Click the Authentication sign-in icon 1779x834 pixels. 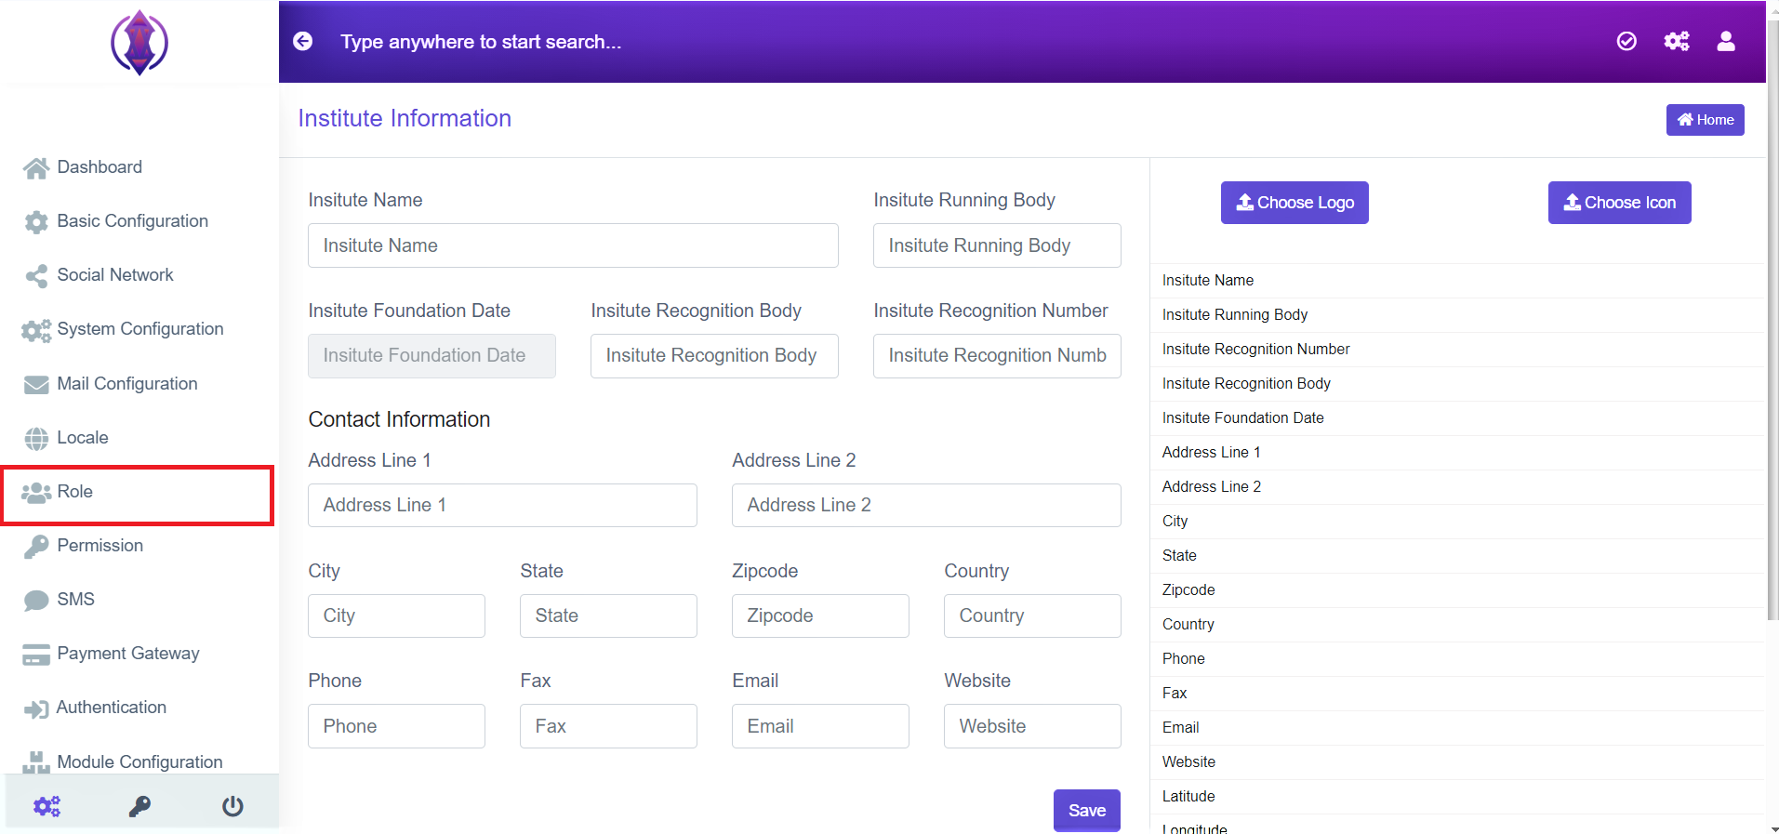point(36,709)
